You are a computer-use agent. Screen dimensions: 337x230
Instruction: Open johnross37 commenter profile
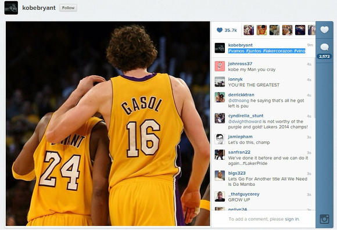(x=240, y=63)
